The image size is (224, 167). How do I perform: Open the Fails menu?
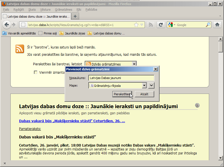(x=6, y=10)
